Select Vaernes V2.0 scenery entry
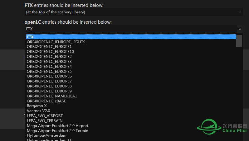The width and height of the screenshot is (249, 141). click(38, 111)
